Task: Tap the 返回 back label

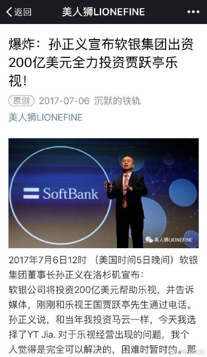Action: pyautogui.click(x=23, y=12)
